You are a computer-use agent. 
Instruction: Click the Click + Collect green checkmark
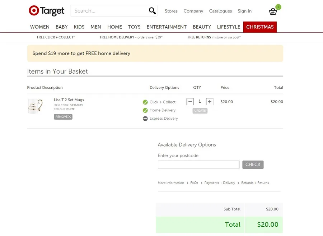(x=145, y=102)
